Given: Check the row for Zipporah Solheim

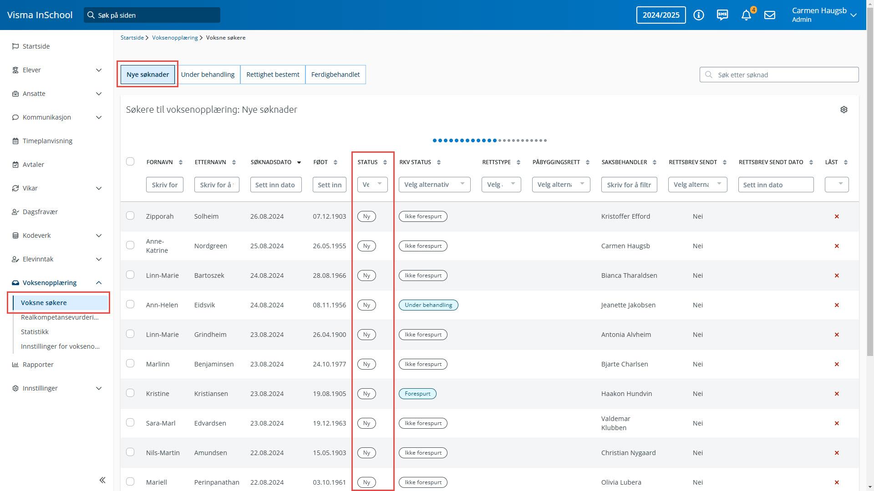Looking at the screenshot, I should coord(130,215).
